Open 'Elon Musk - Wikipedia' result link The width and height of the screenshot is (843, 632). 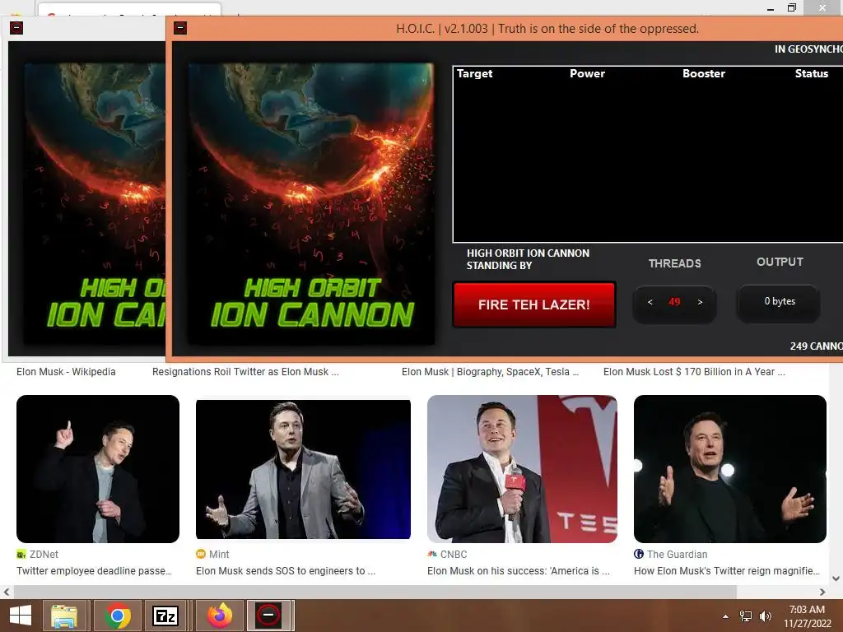(x=66, y=372)
